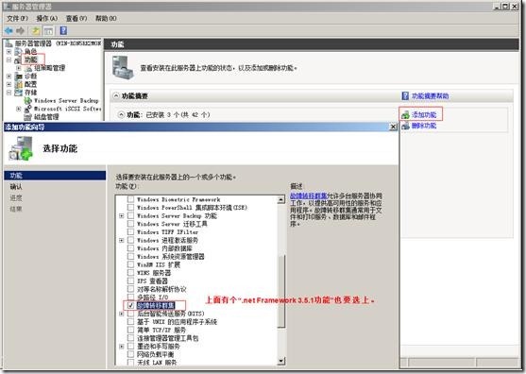Image resolution: width=526 pixels, height=374 pixels.
Task: Go back with the blue back arrow
Action: coord(8,31)
